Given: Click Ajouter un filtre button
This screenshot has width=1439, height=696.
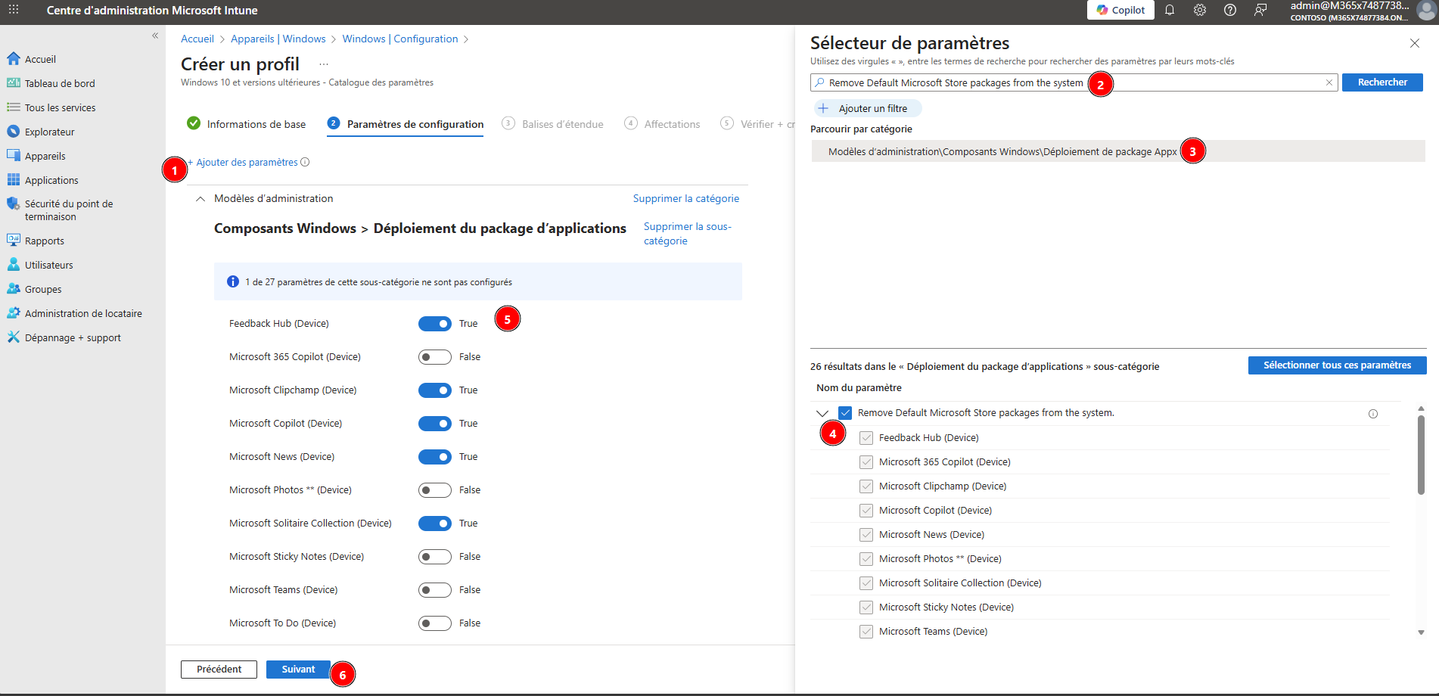Looking at the screenshot, I should [x=868, y=108].
